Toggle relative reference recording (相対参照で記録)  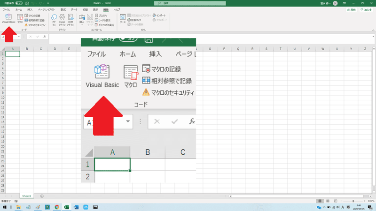pos(34,20)
